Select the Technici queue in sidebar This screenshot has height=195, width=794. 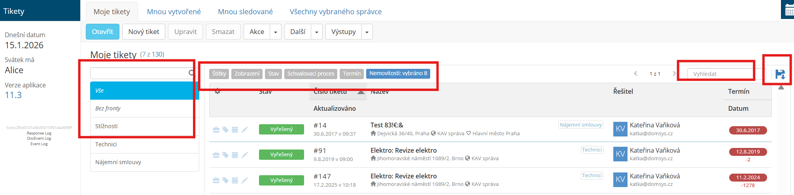[x=144, y=144]
